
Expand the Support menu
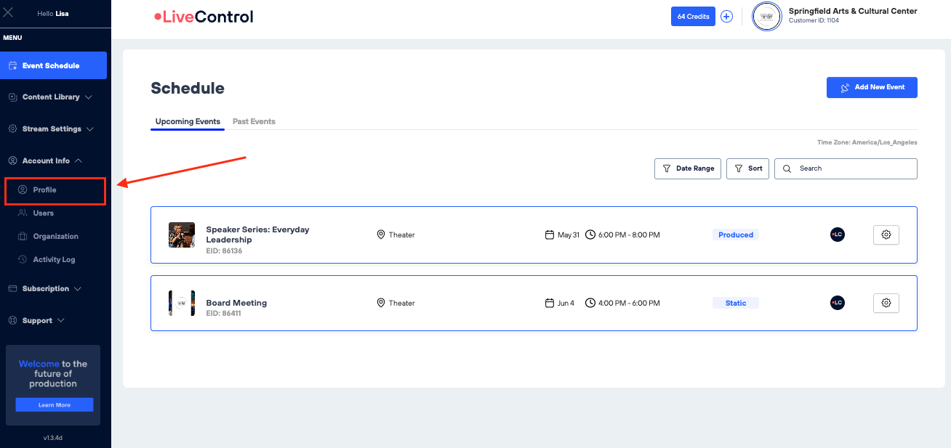37,321
